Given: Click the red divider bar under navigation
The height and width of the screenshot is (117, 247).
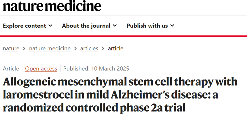Looking at the screenshot, I should coord(123,36).
